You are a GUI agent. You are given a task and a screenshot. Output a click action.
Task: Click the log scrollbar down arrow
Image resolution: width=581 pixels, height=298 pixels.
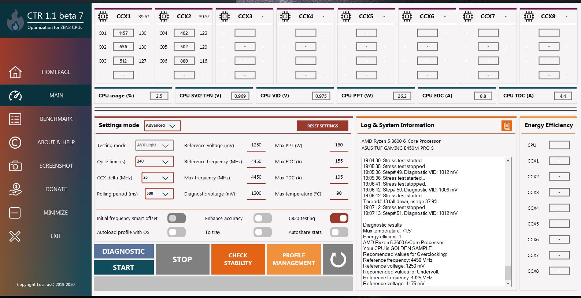pos(508,283)
